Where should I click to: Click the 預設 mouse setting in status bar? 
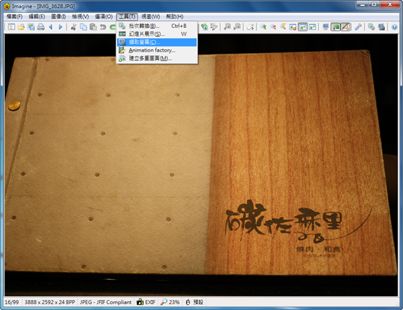click(195, 302)
